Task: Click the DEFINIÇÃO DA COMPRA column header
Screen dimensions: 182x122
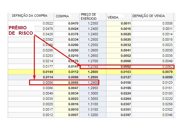Action: (29, 16)
